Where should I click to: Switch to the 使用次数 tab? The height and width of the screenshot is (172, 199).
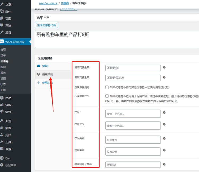click(53, 83)
